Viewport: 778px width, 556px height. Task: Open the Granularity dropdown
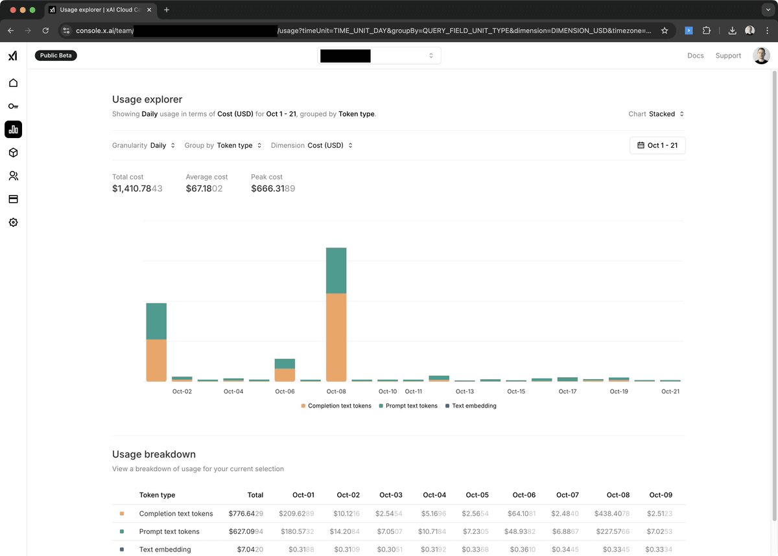coord(161,145)
